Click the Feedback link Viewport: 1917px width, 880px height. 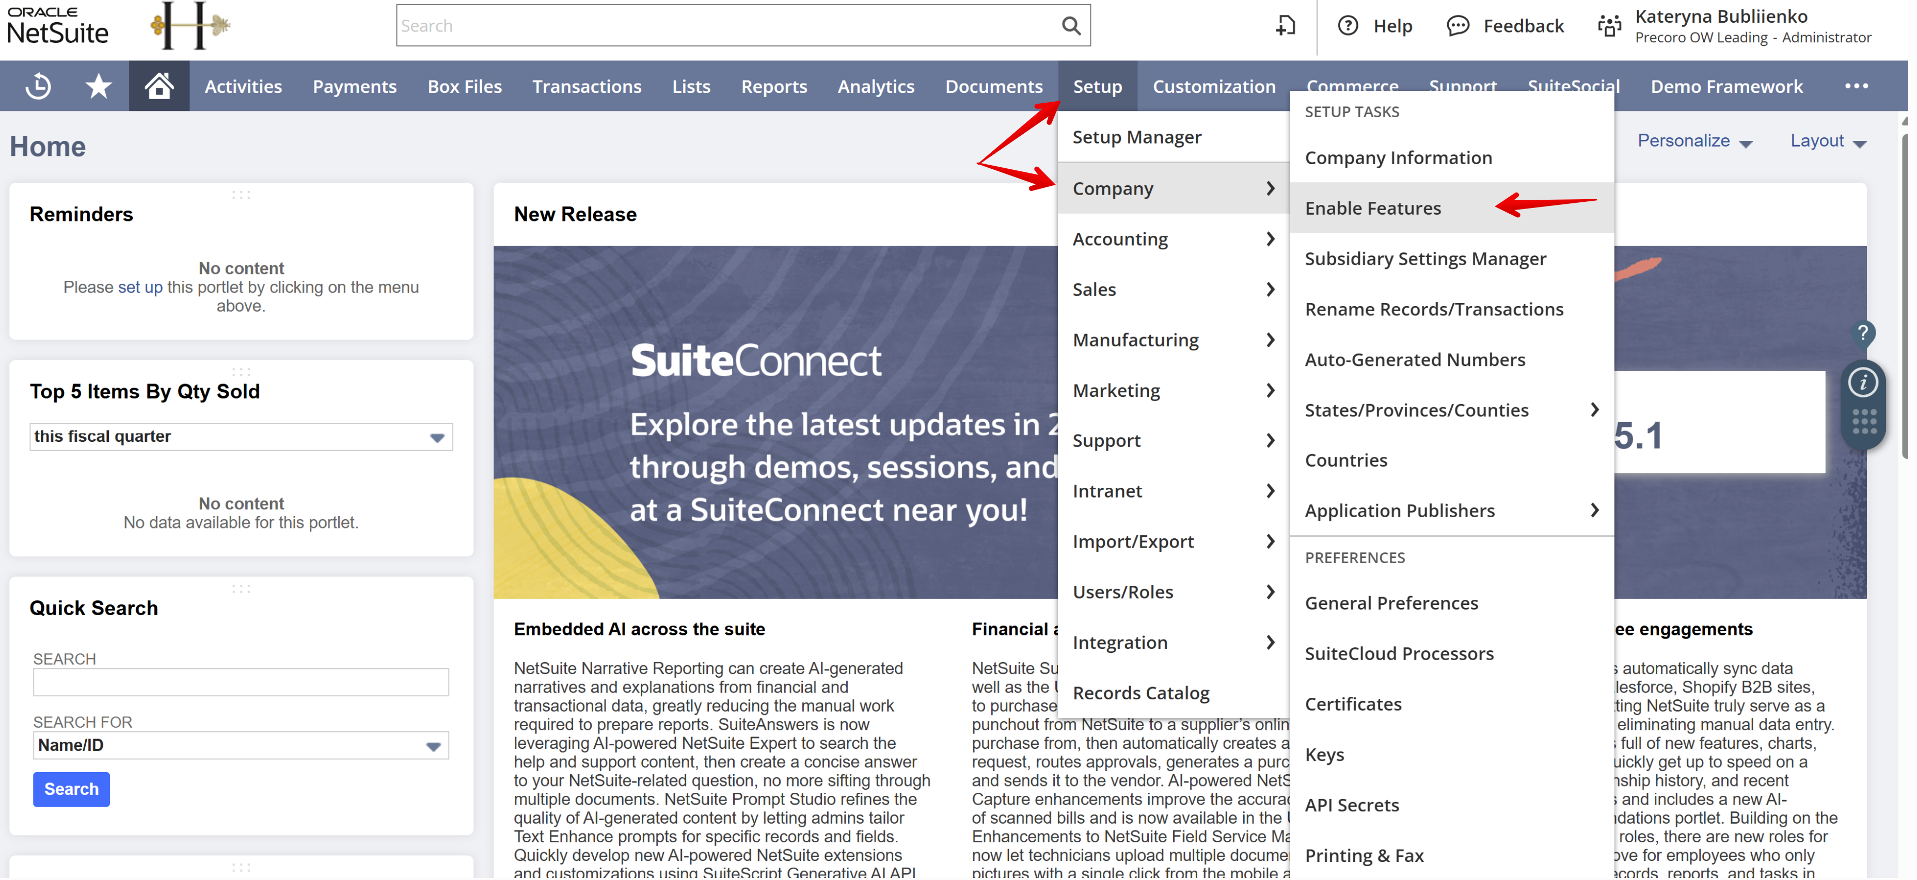click(x=1524, y=26)
